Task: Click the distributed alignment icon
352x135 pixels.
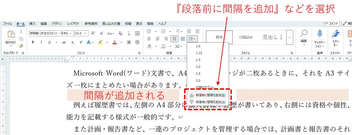Action: point(183,39)
